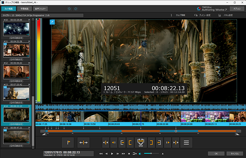Open the 字幕編集 tab
The width and height of the screenshot is (246, 158).
click(x=25, y=9)
